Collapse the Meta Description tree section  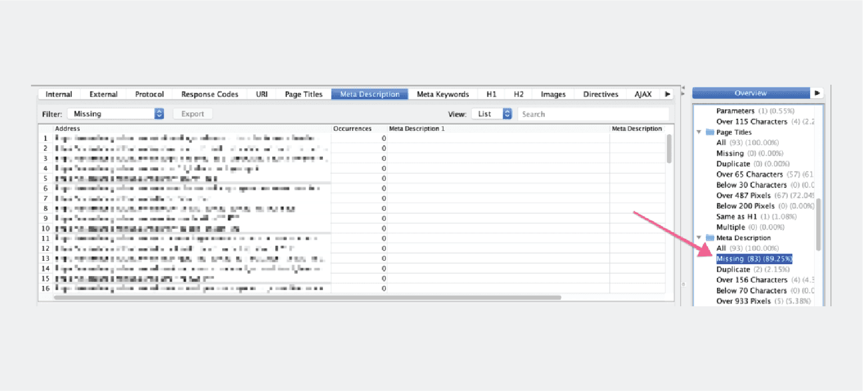(699, 238)
